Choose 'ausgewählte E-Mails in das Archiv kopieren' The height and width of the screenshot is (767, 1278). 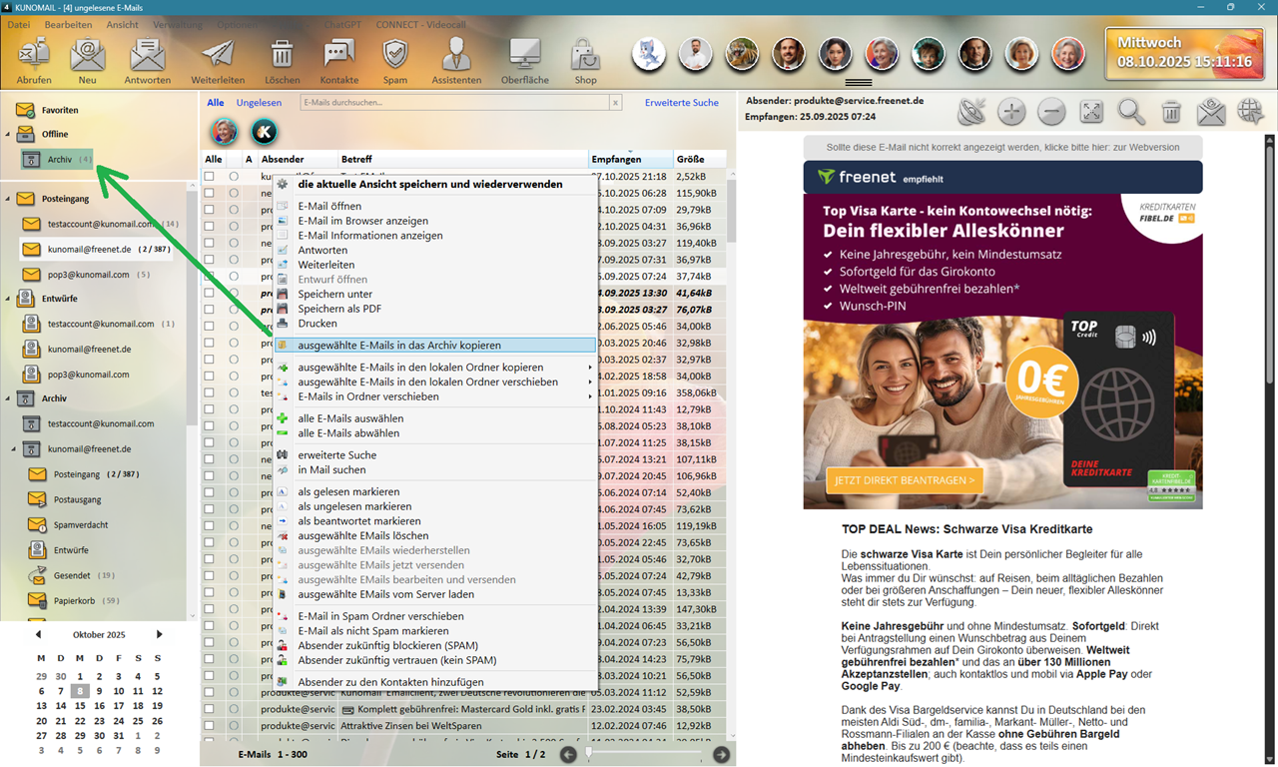[399, 346]
